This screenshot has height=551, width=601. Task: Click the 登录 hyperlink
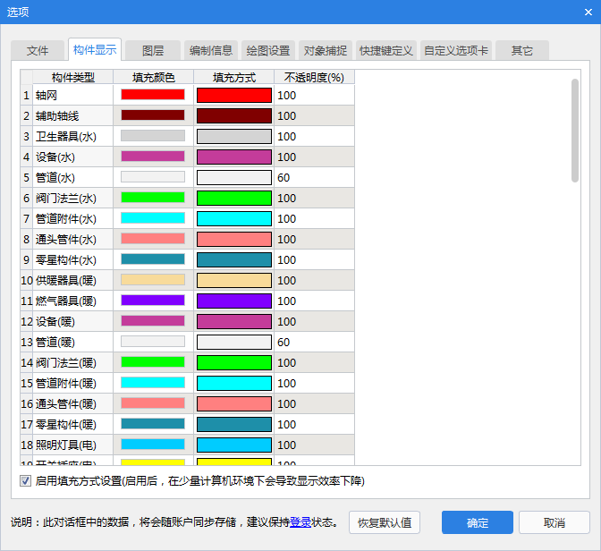(x=300, y=523)
